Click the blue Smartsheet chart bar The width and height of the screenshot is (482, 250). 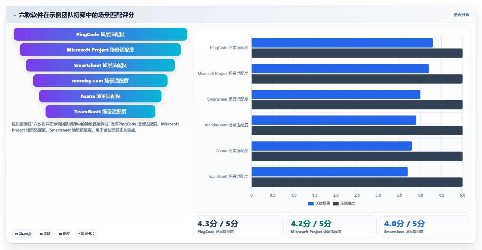tap(336, 94)
